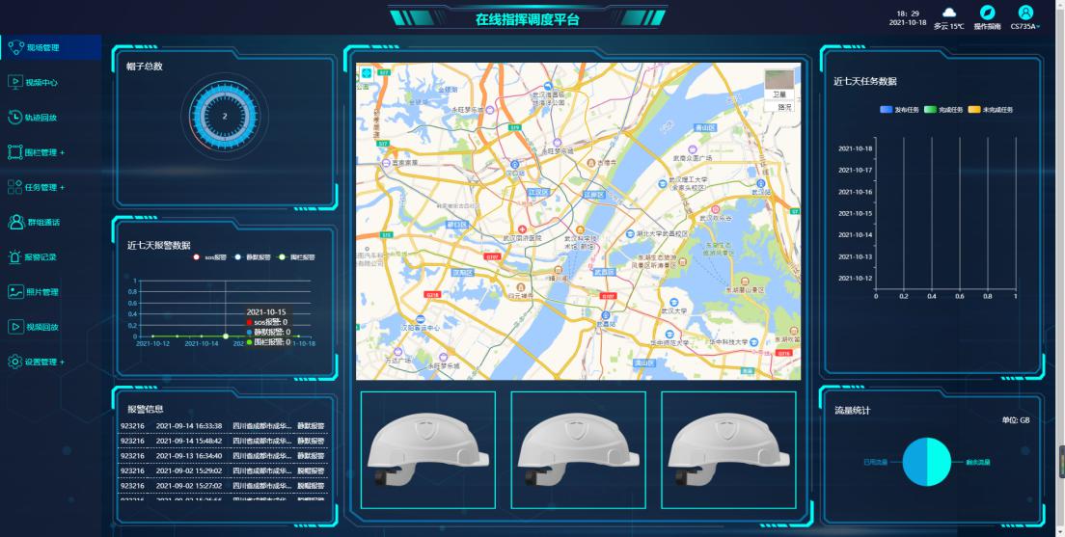Open 视频回放 in the sidebar
Image resolution: width=1065 pixels, height=537 pixels.
pyautogui.click(x=41, y=327)
